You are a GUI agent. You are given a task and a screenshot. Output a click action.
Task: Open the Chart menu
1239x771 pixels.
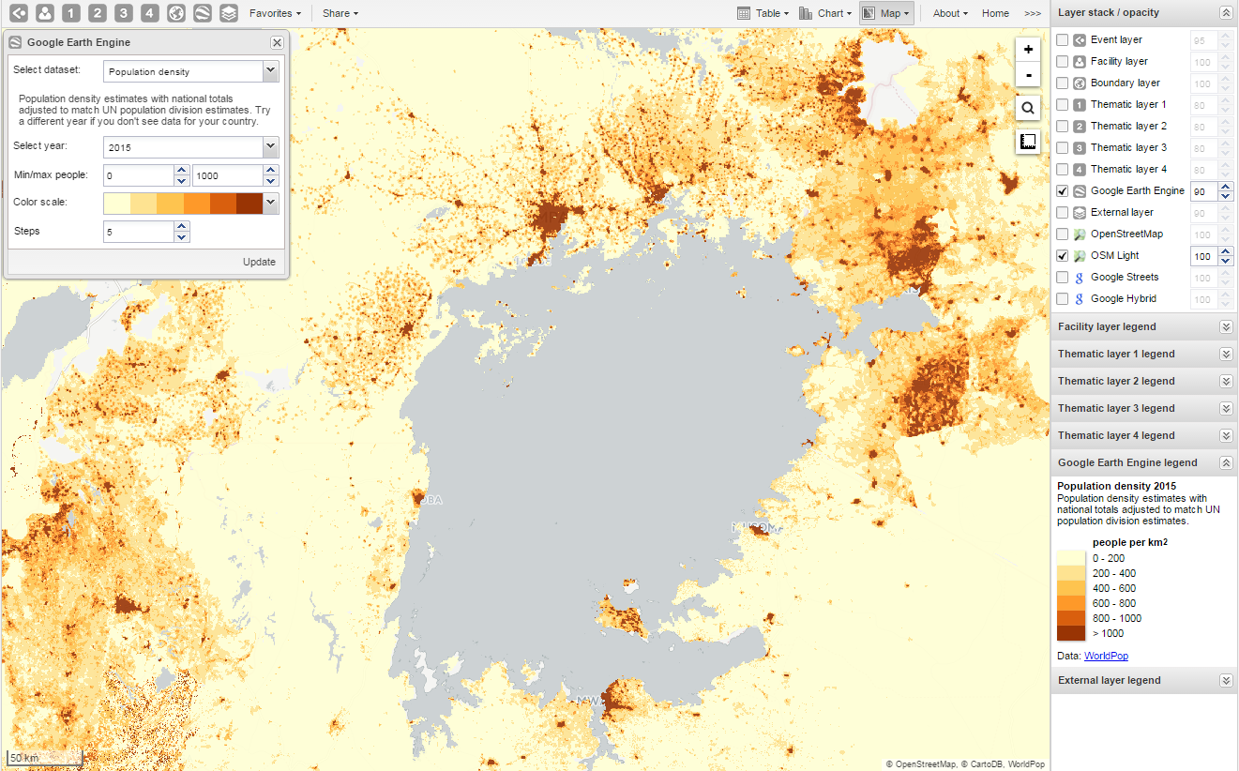point(824,13)
